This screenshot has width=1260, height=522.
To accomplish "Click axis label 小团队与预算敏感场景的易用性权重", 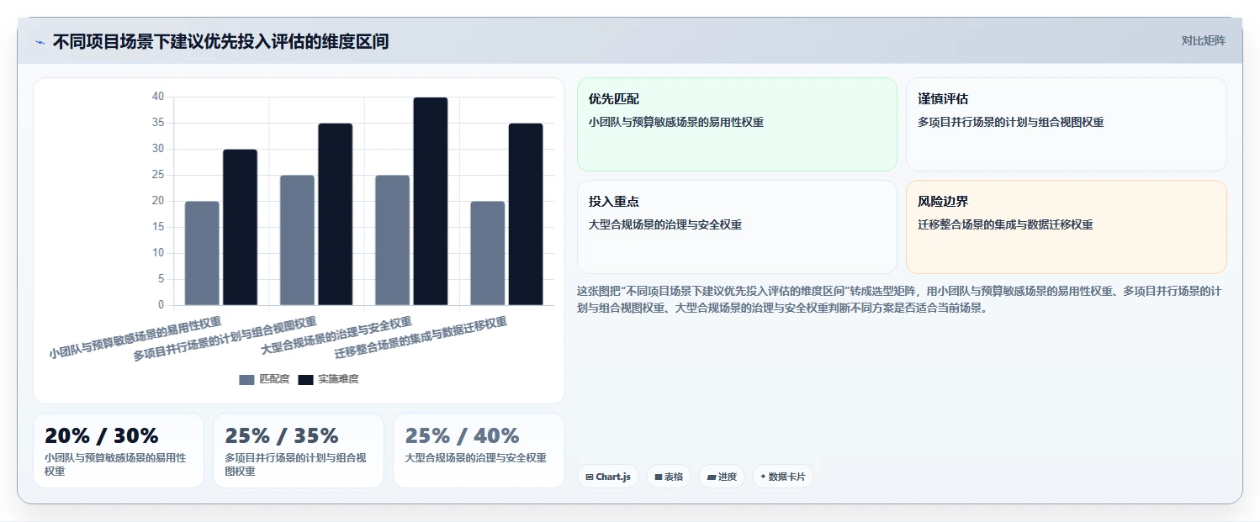I will tap(135, 338).
